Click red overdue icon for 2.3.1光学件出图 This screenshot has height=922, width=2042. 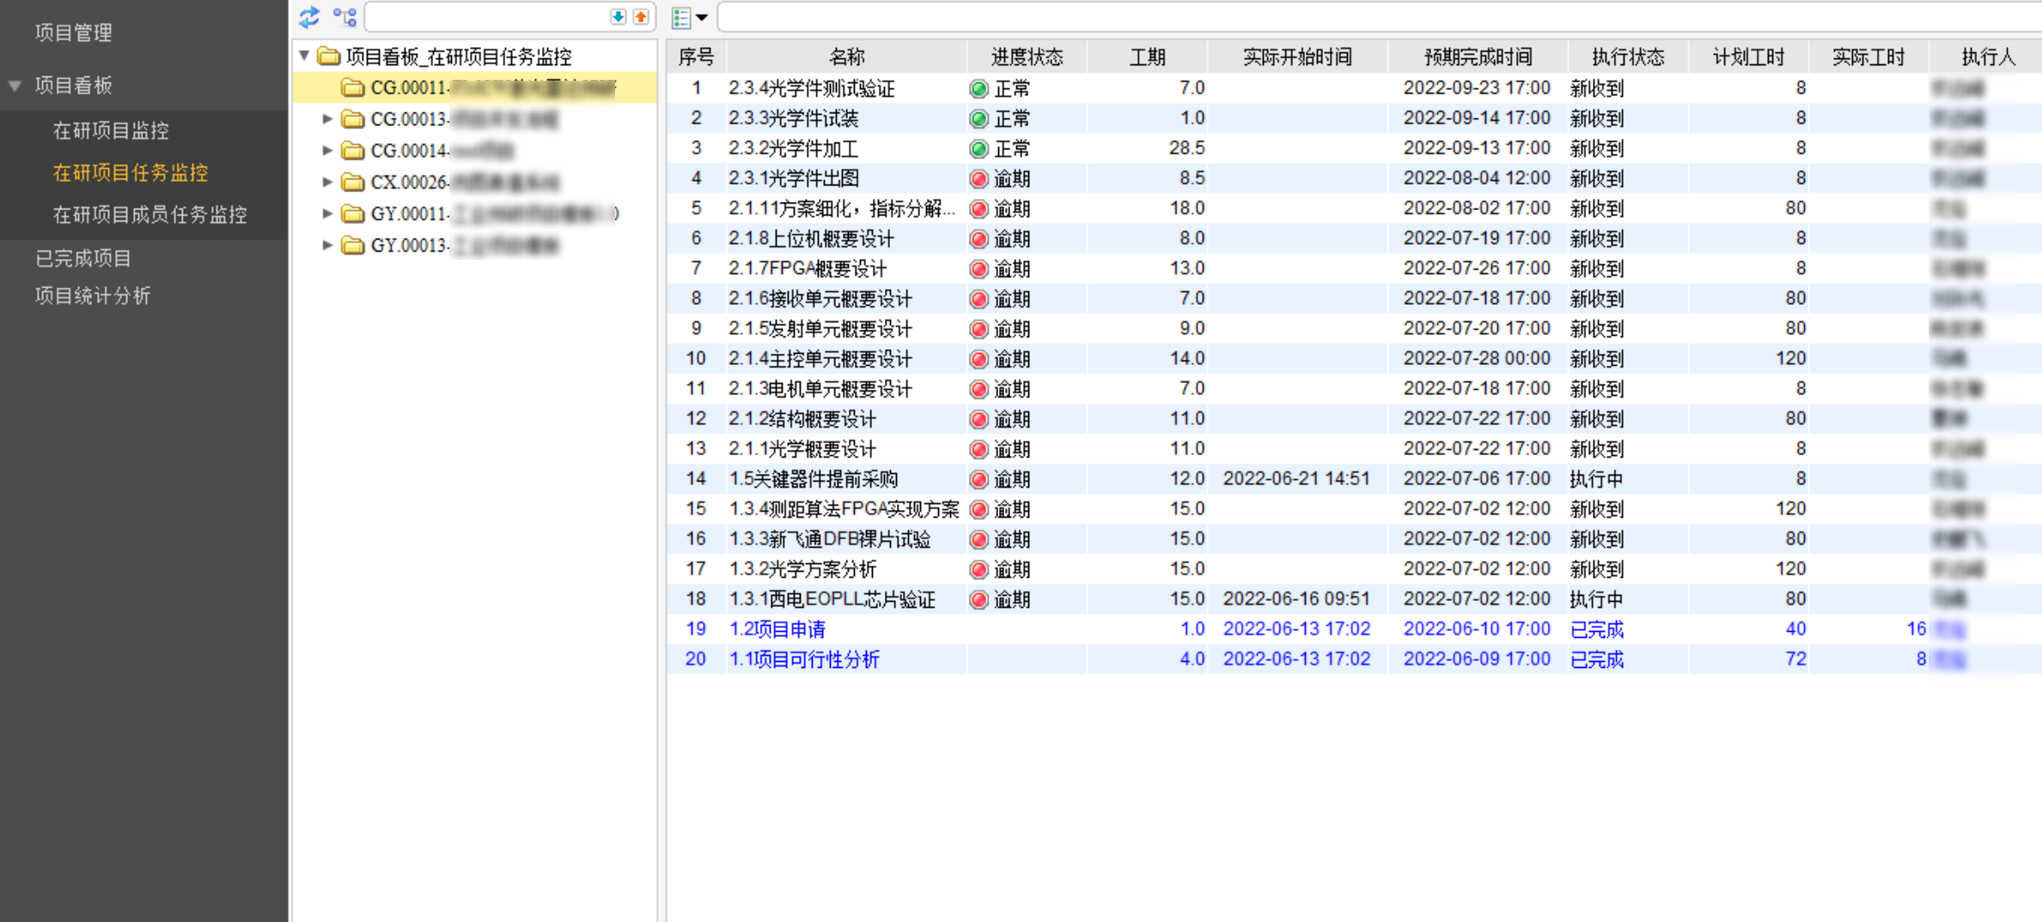coord(978,179)
